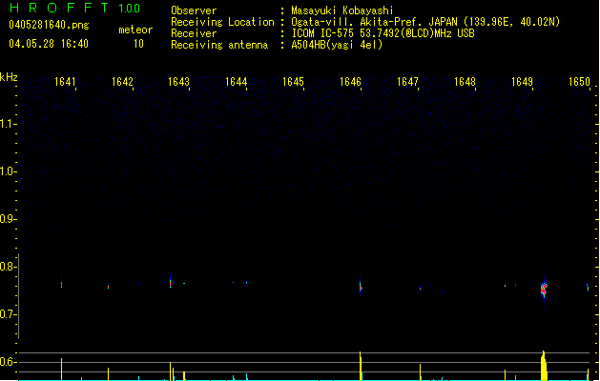The width and height of the screenshot is (600, 381).
Task: Click the 1645 time axis label
Action: (x=293, y=82)
